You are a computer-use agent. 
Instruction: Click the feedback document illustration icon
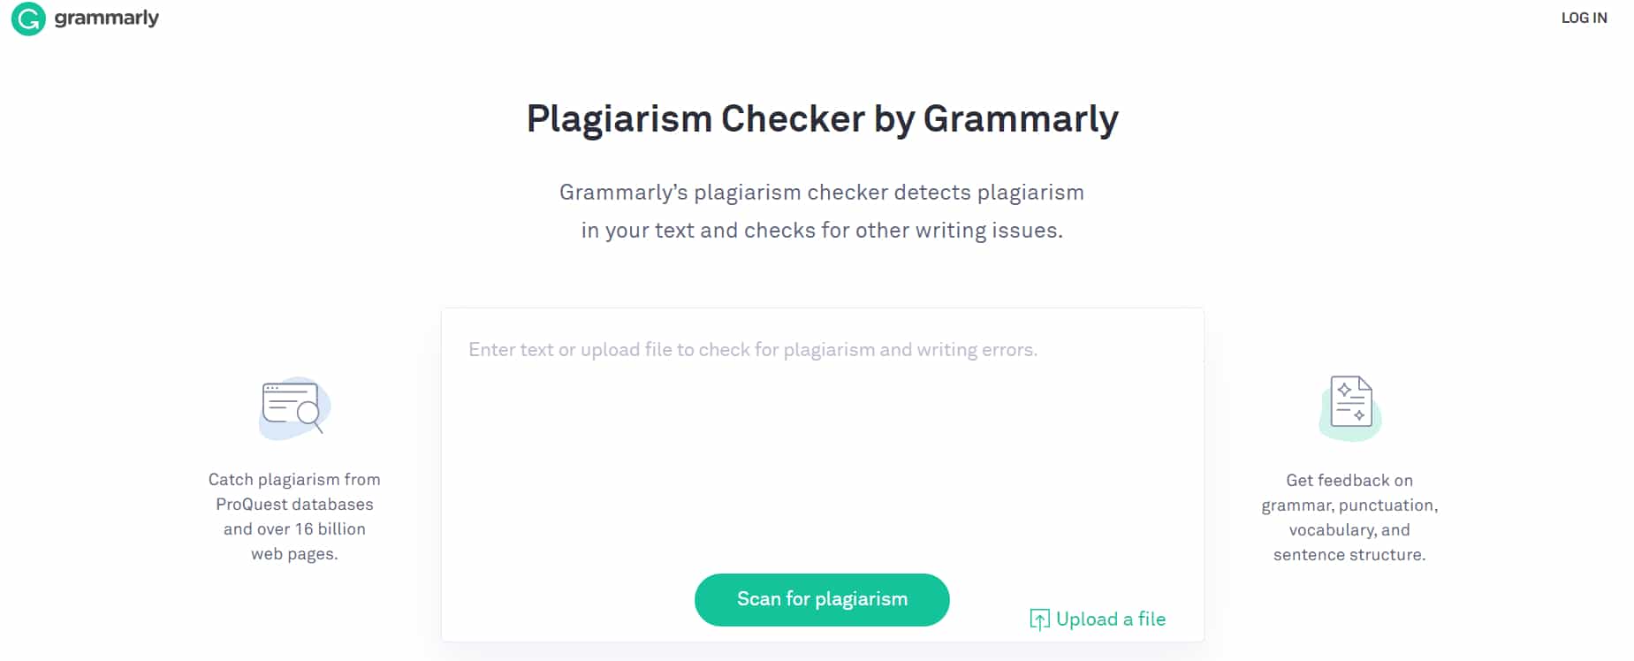(1348, 403)
